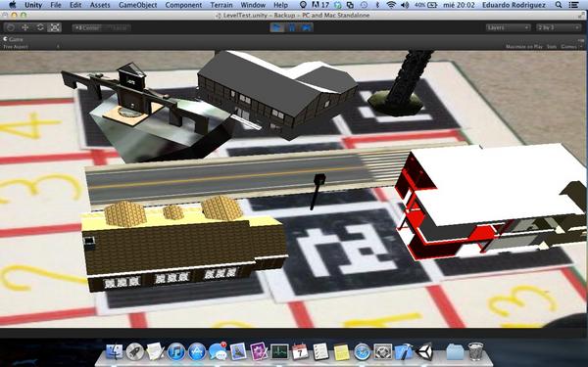The height and width of the screenshot is (367, 588).
Task: Toggle the Local handle orientation button
Action: pyautogui.click(x=117, y=27)
